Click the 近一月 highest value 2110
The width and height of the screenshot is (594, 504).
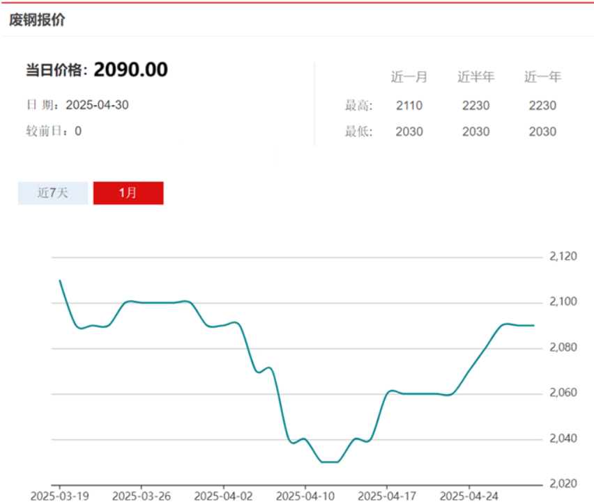(x=409, y=106)
